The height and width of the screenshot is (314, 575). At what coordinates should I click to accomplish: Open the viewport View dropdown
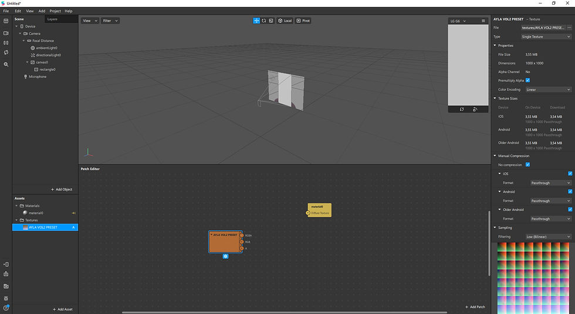[x=90, y=21]
